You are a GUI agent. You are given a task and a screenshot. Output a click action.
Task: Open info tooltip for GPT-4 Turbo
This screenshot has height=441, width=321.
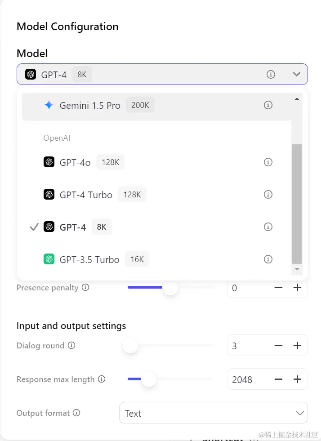(x=268, y=194)
